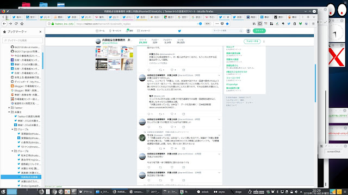This screenshot has height=195, width=348.
Task: Open the Pocket save icon in address bar
Action: coord(222,24)
